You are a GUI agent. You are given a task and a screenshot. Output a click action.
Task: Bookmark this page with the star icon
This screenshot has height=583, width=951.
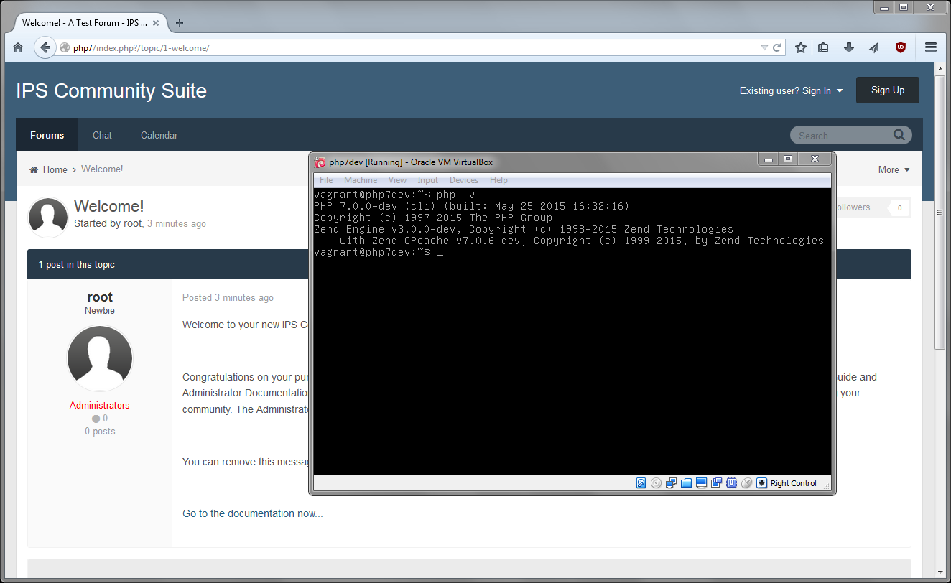coord(801,48)
